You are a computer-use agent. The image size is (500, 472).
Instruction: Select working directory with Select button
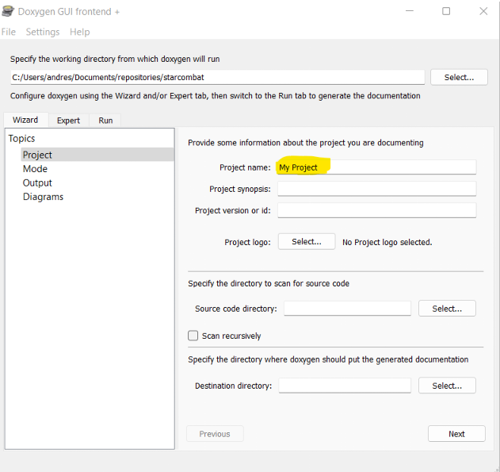[x=459, y=77]
